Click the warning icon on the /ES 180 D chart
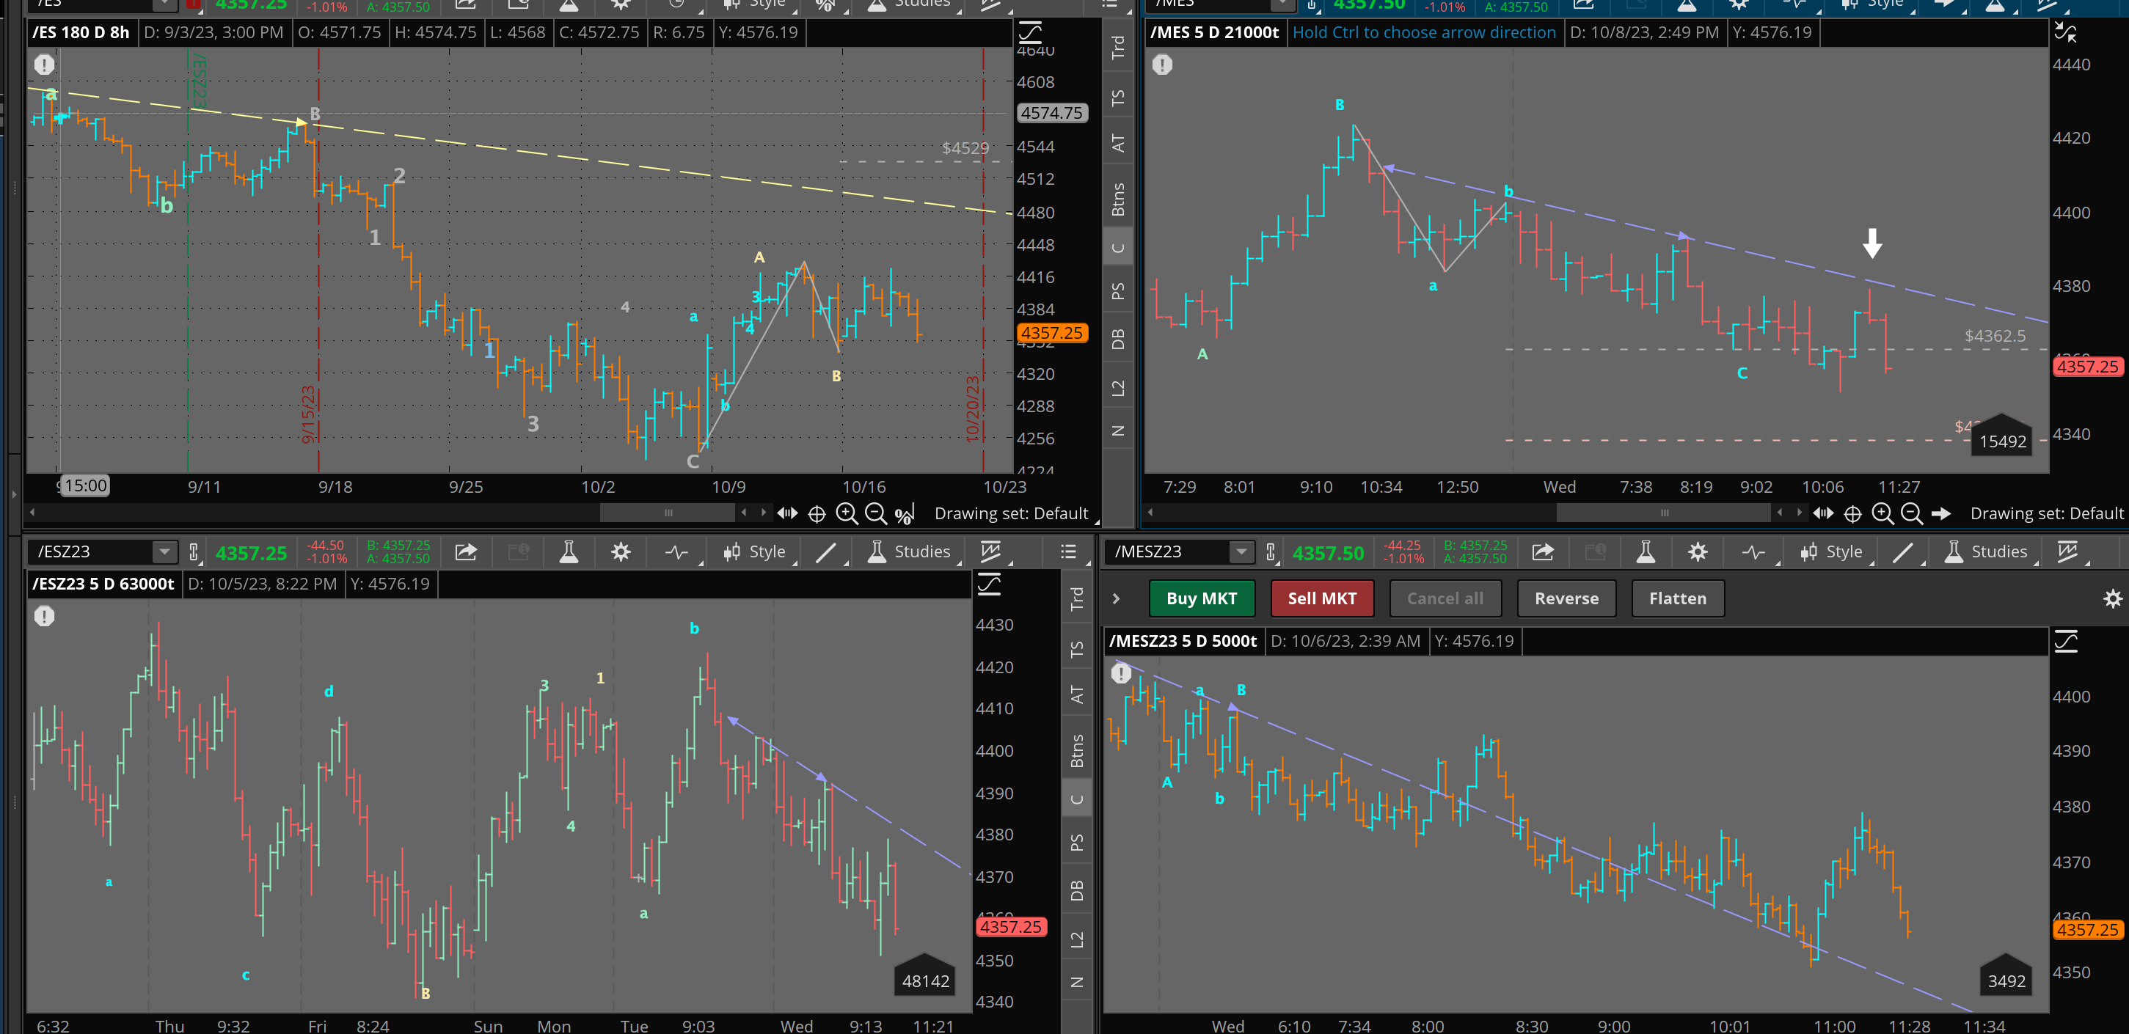Image resolution: width=2129 pixels, height=1034 pixels. pos(45,65)
